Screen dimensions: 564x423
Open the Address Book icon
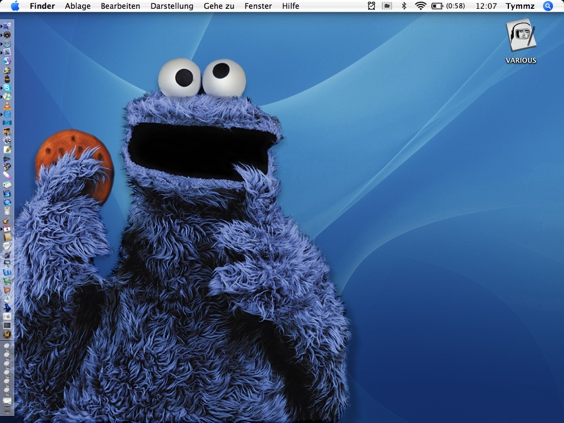pyautogui.click(x=7, y=237)
